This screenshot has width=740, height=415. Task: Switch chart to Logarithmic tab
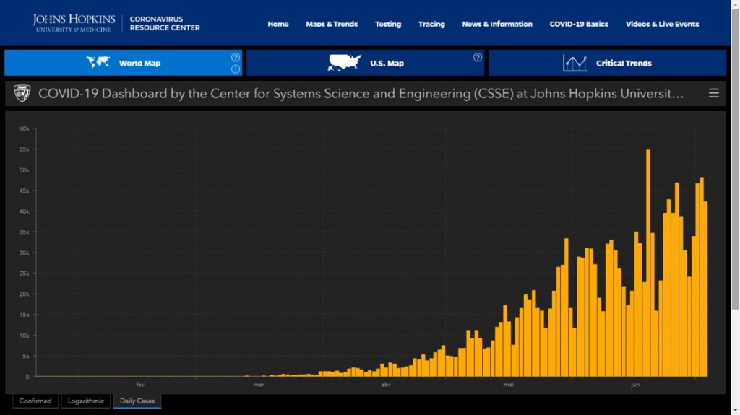[x=86, y=401]
